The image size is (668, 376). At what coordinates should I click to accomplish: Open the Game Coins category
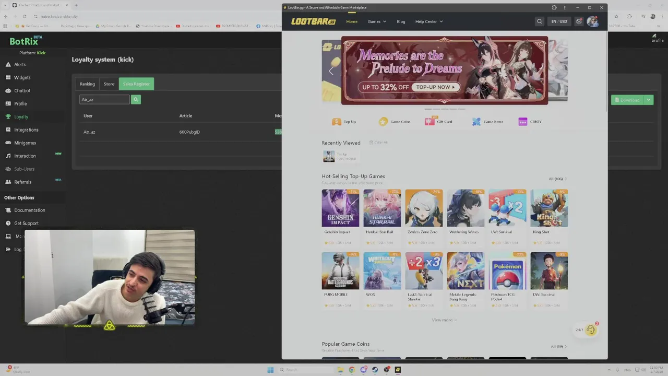click(x=395, y=122)
